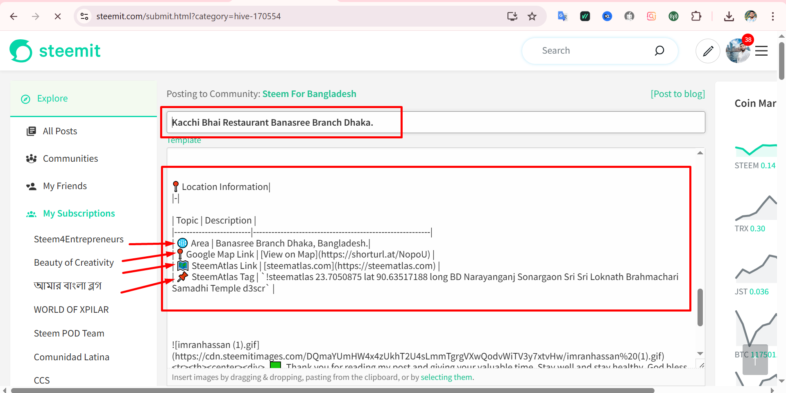
Task: Open the blue IQ extension icon
Action: coord(607,16)
